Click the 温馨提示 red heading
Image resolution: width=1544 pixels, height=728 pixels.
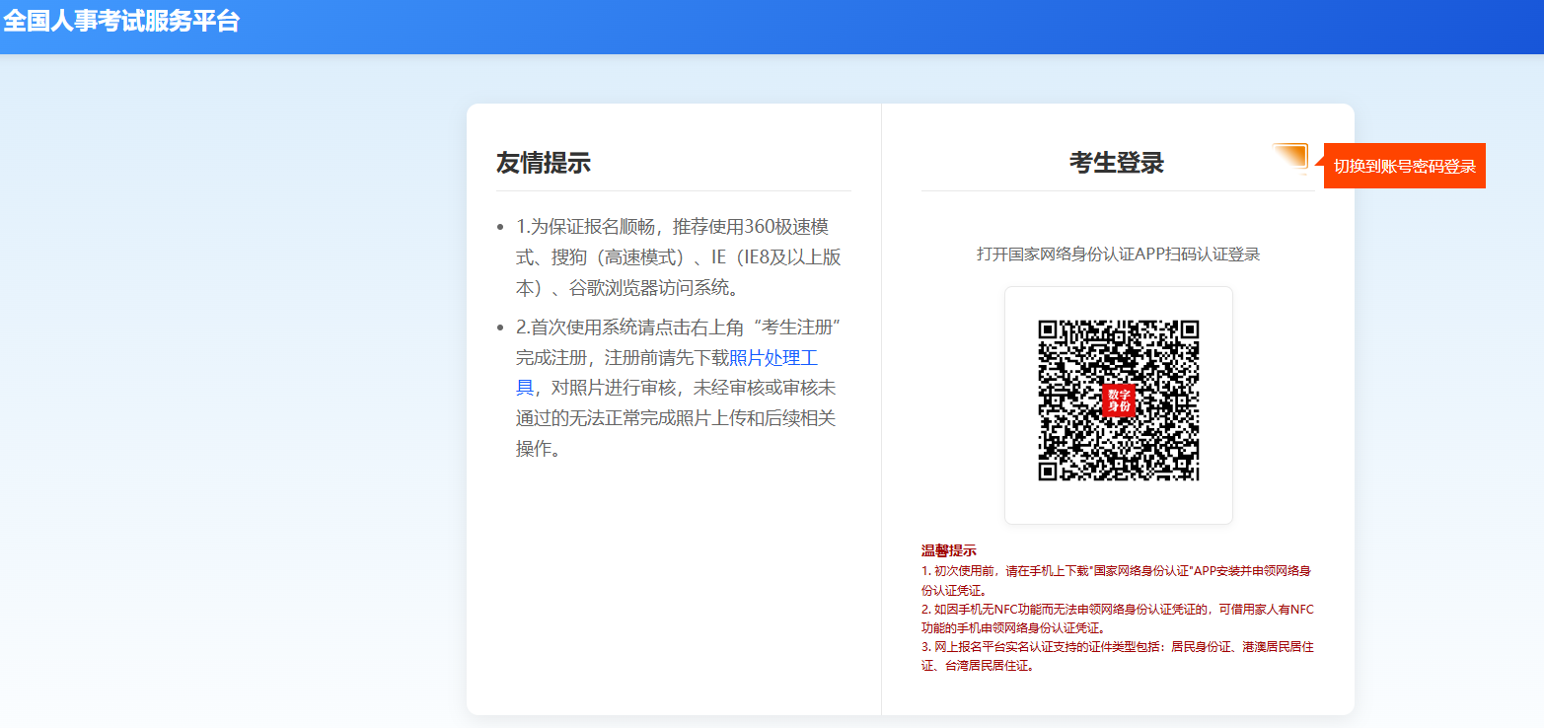[949, 550]
